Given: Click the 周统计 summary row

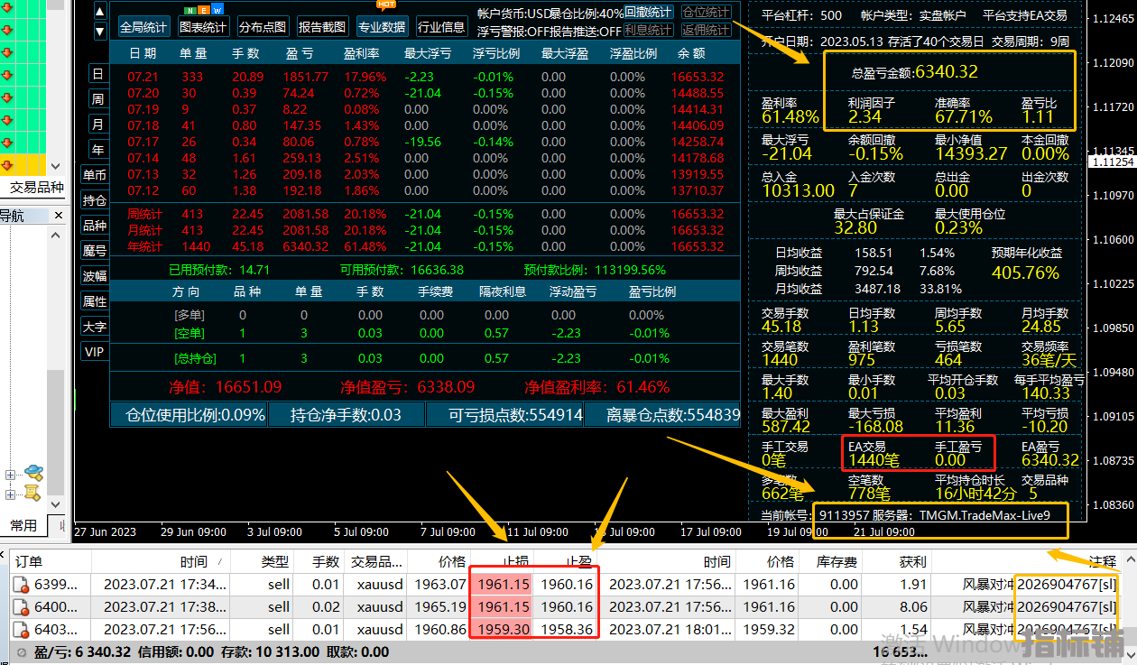Looking at the screenshot, I should [426, 214].
